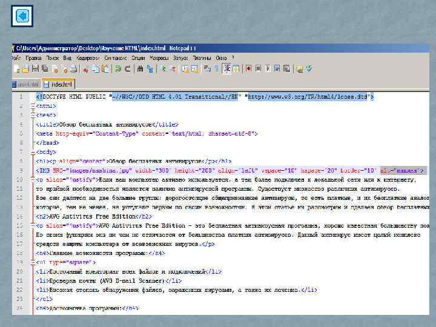Screen dimensions: 436x327
Task: Click Run Macro Multiple Times icon
Action: coord(277,68)
